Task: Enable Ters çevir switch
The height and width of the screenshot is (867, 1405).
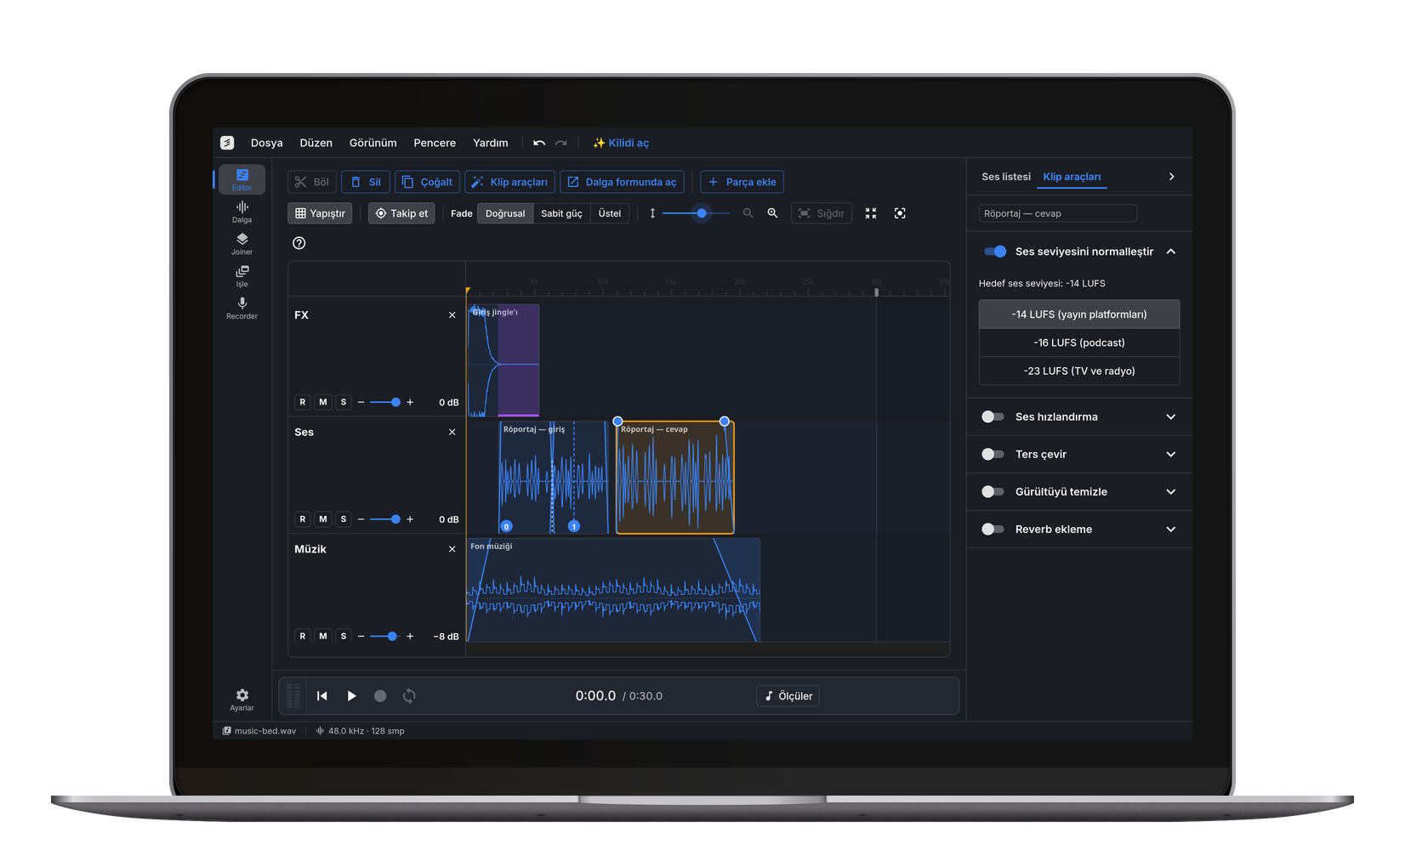Action: click(x=993, y=454)
